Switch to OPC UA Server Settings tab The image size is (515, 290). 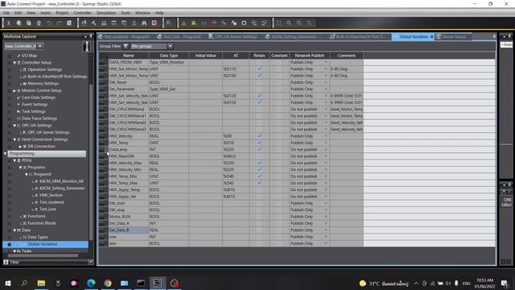point(233,36)
